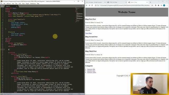
Task: Open the Chrome profile avatar
Action: (x=164, y=5)
